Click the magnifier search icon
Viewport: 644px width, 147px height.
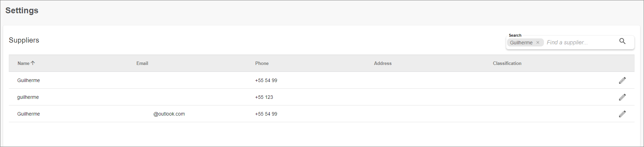pos(622,41)
